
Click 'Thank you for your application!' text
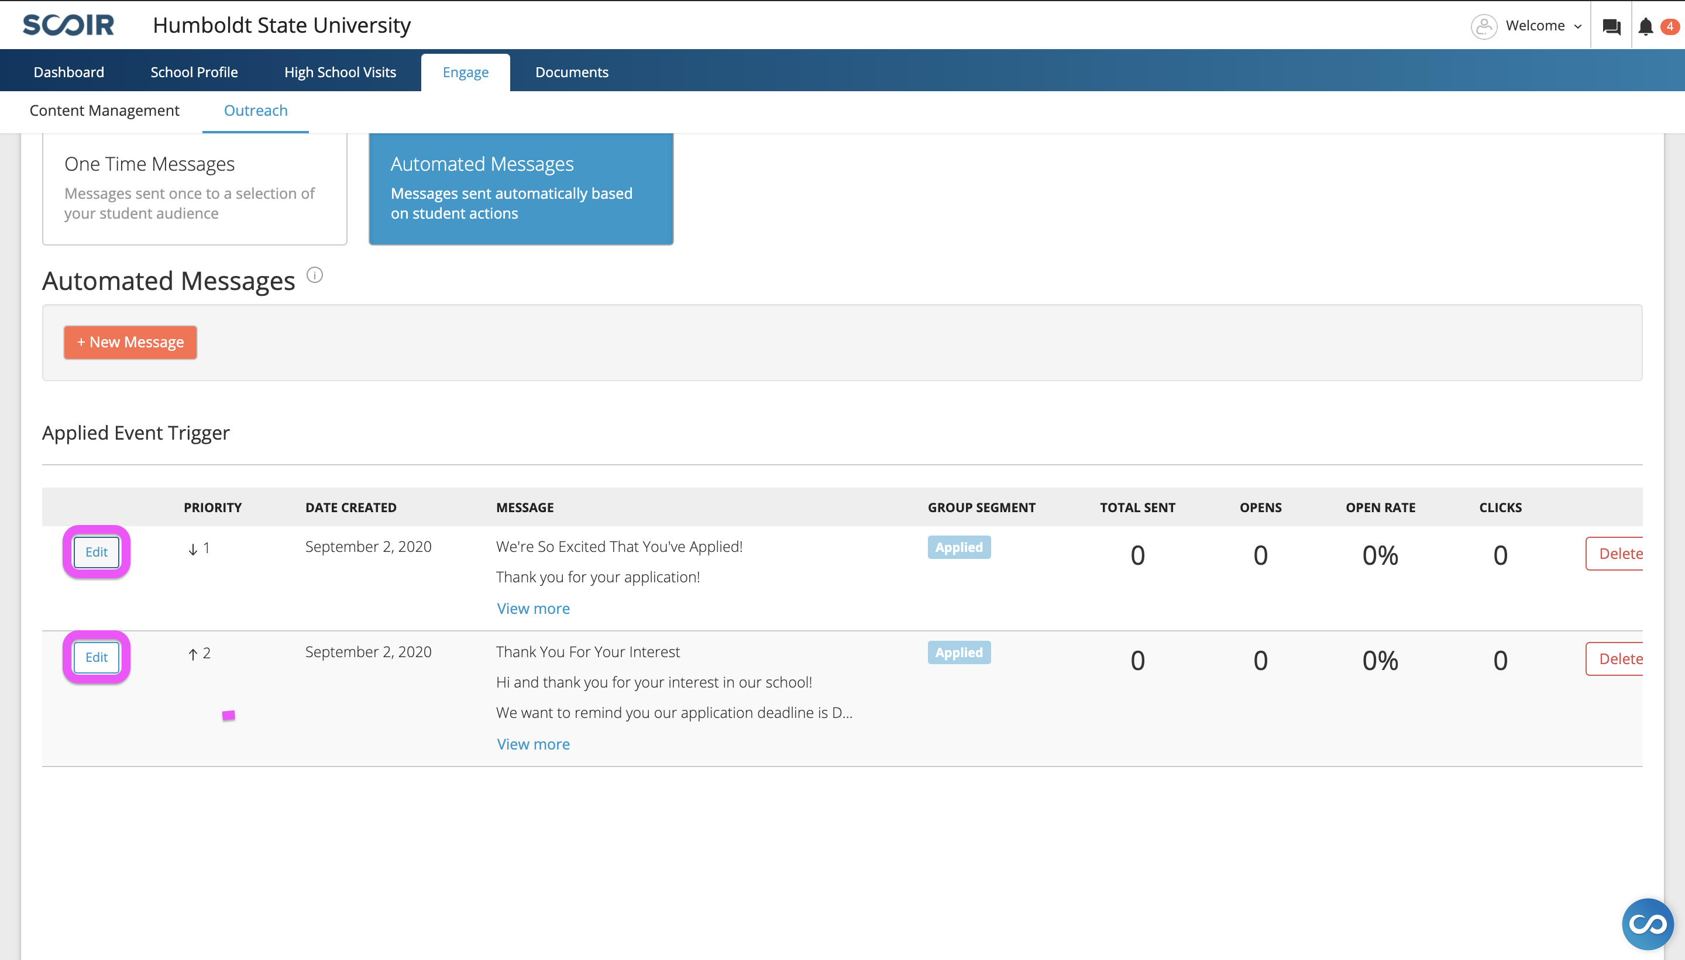[598, 577]
